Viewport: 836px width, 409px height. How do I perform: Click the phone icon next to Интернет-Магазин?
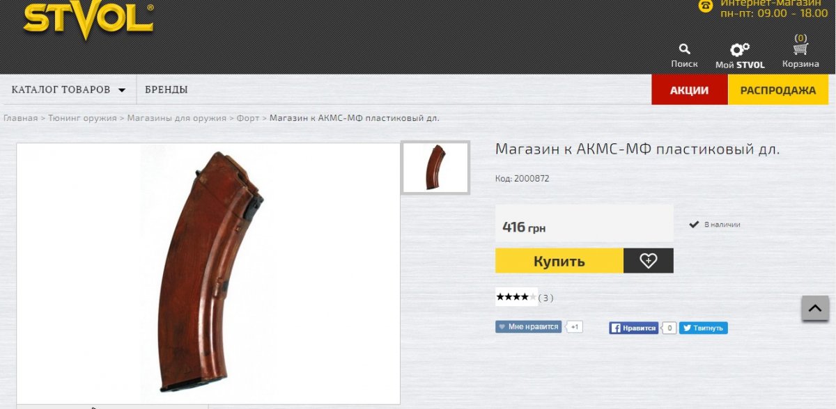(706, 6)
